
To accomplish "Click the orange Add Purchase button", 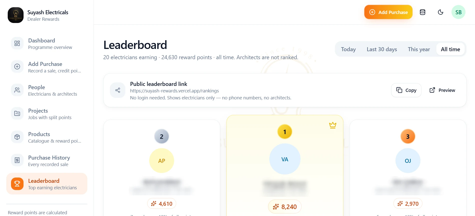I will click(388, 12).
